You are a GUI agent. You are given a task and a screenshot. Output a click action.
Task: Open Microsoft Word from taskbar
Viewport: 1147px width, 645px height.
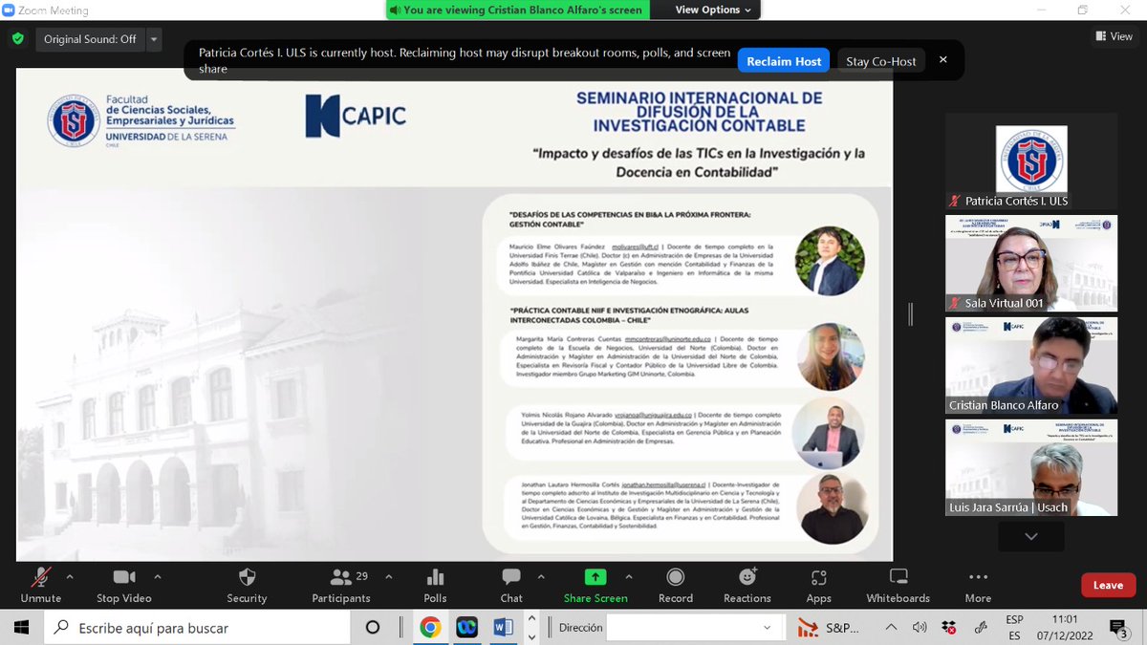point(503,628)
